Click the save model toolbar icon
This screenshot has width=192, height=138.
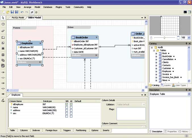pos(12,12)
